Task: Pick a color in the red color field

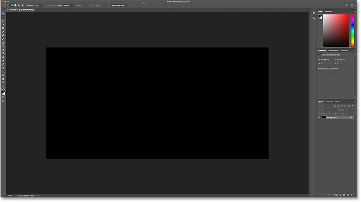Action: [336, 31]
